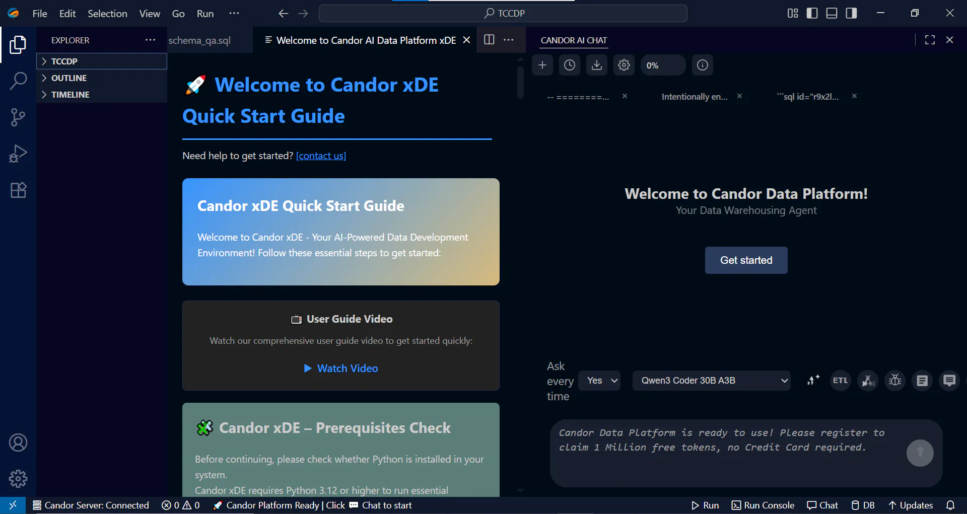Toggle Panel layout button
Viewport: 967px width, 514px height.
(x=832, y=13)
